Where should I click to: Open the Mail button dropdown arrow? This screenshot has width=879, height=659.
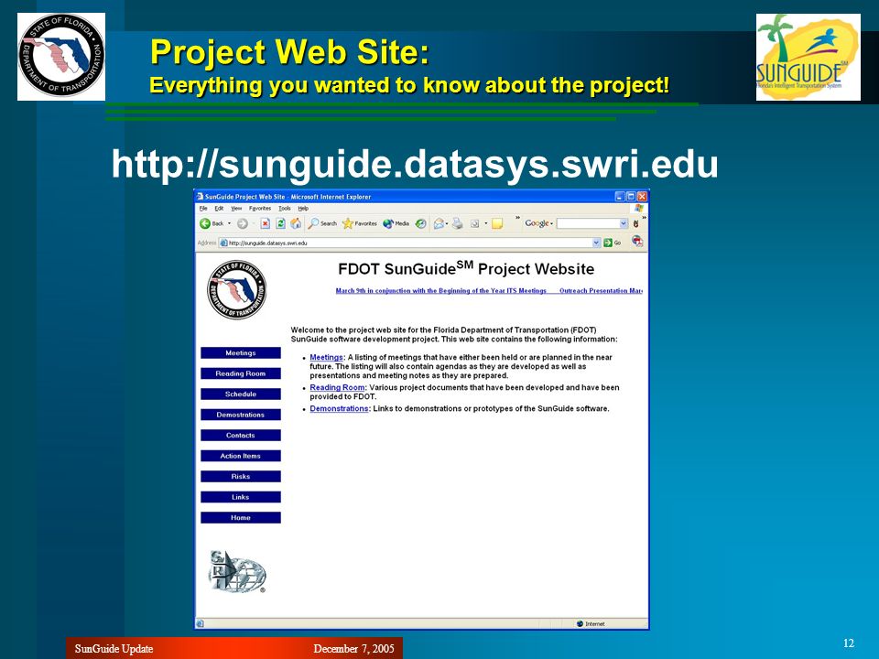[446, 223]
